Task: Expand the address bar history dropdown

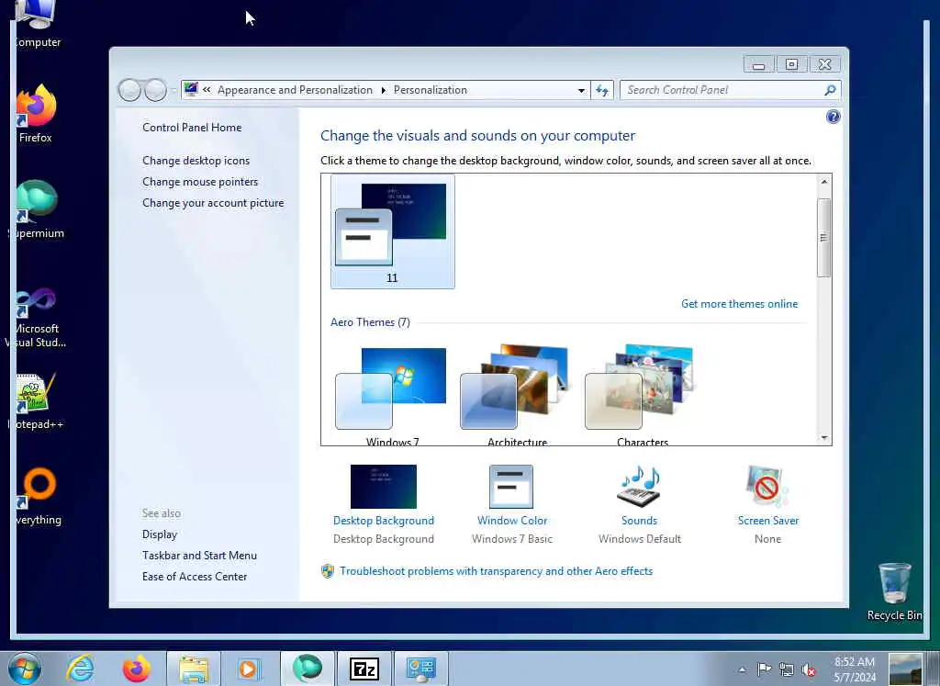Action: click(581, 91)
